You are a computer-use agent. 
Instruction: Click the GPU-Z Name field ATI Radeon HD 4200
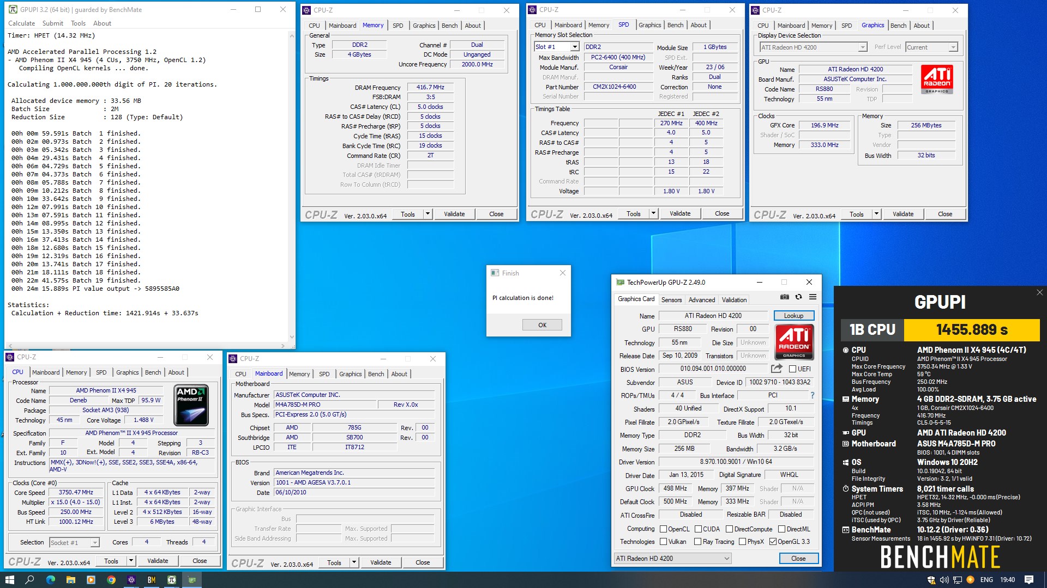click(713, 316)
